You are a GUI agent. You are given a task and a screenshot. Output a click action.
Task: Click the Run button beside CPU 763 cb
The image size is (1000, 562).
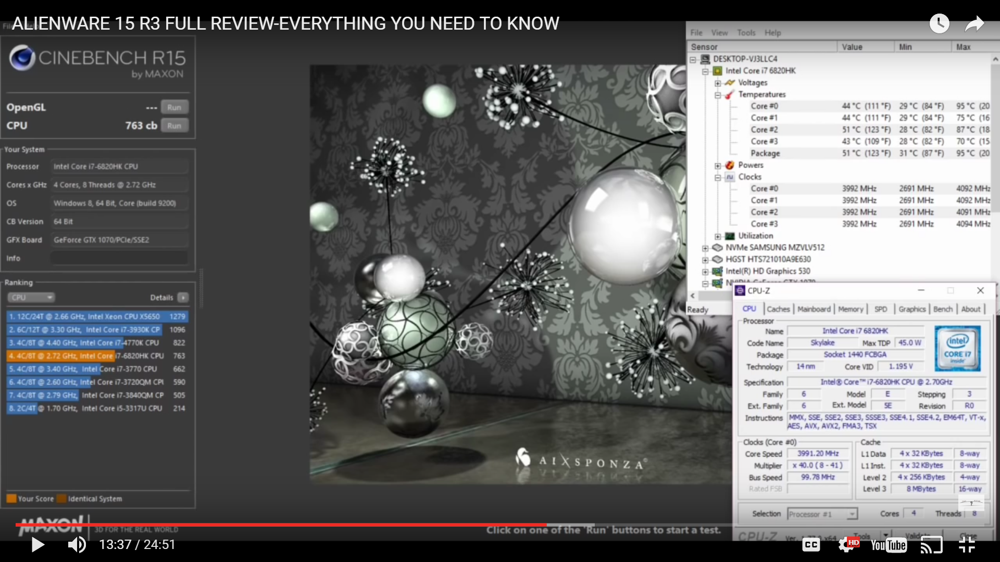(x=174, y=125)
